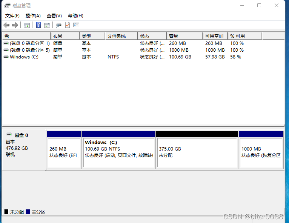289x223 pixels.
Task: Sort by the 布局 column header
Action: [65, 36]
